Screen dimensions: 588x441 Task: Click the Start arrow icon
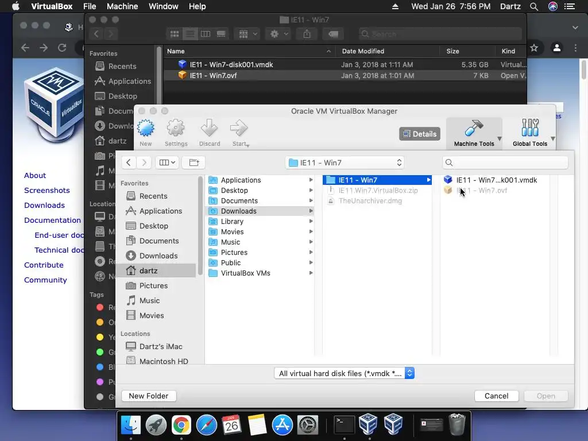coord(239,129)
